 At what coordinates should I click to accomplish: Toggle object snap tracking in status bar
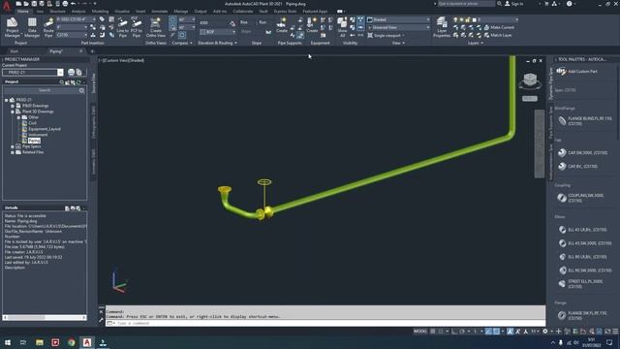point(488,332)
